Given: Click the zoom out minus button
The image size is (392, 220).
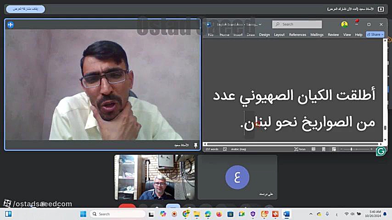Looking at the screenshot, I should (x=342, y=149).
